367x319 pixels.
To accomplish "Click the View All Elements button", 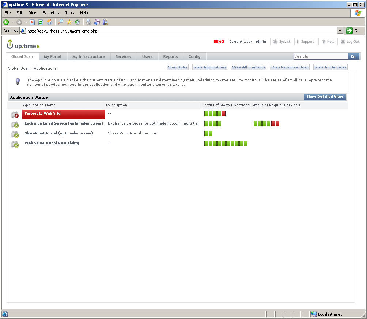I will pyautogui.click(x=249, y=67).
